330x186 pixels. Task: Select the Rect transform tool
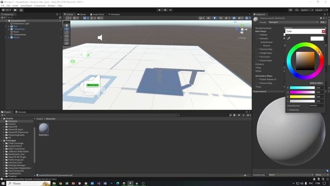pyautogui.click(x=67, y=40)
